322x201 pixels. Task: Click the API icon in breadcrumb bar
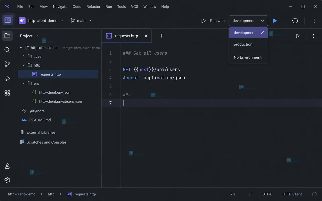(69, 194)
